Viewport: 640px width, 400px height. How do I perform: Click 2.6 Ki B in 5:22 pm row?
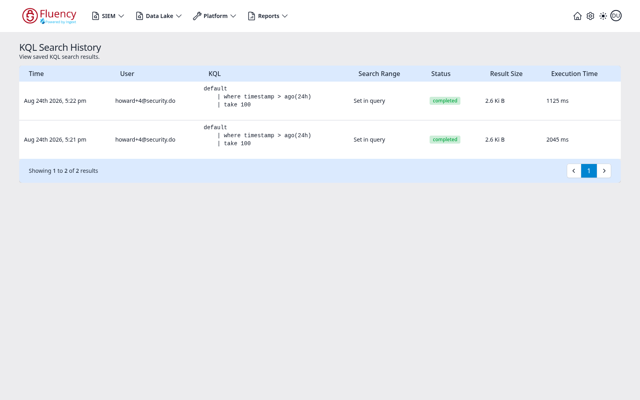point(495,101)
